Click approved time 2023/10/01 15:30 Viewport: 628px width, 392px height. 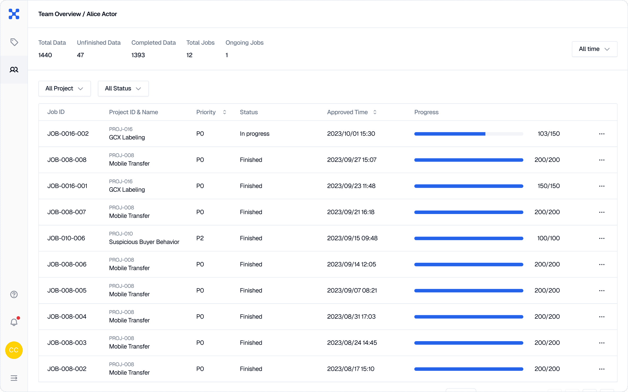tap(351, 134)
